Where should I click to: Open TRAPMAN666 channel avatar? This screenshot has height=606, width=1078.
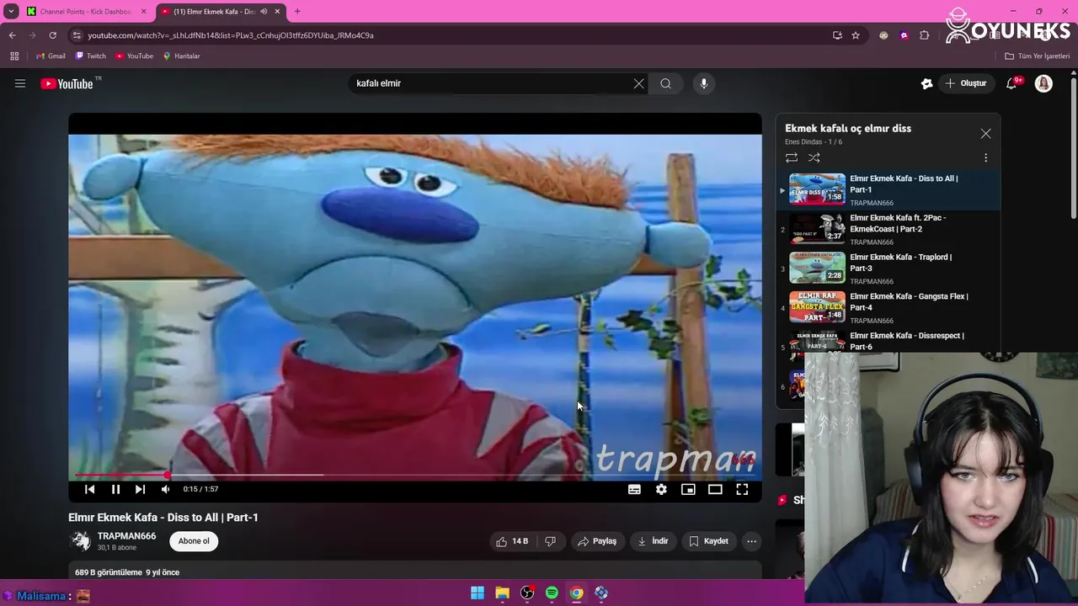tap(81, 541)
